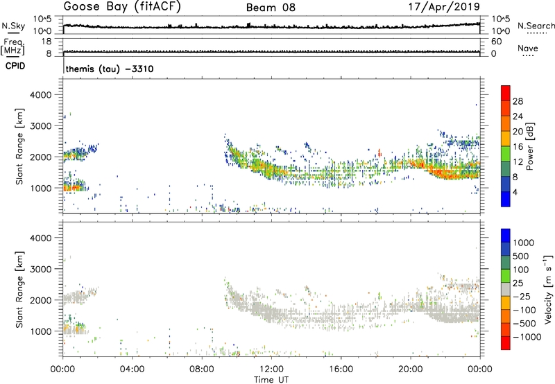
Task: Click the '1000' value on Velocity colorbar
Action: point(524,243)
